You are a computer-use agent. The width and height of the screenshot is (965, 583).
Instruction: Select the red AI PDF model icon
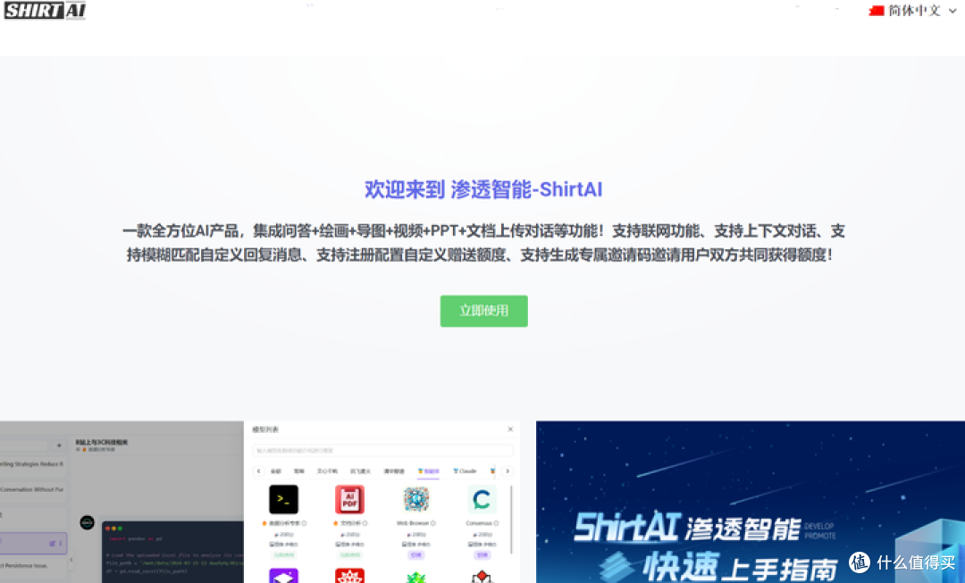coord(349,499)
